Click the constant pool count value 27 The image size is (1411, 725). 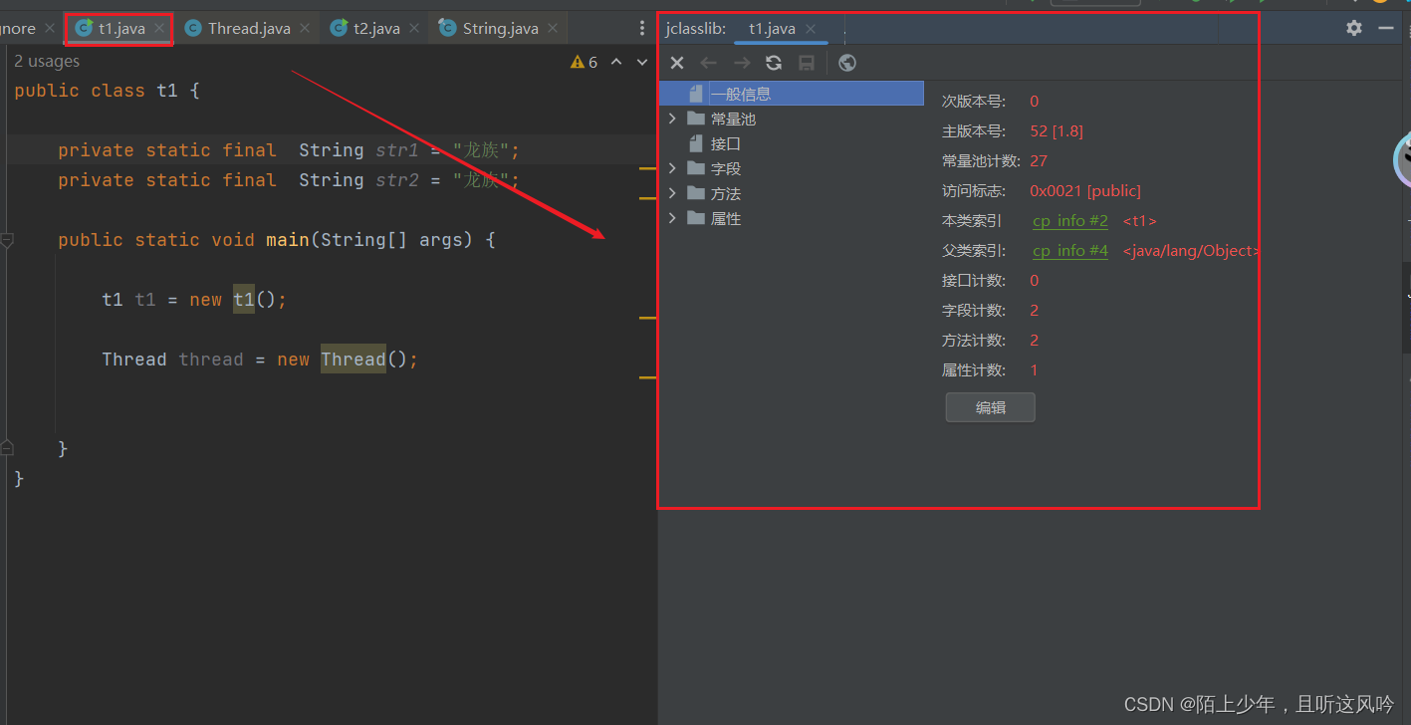click(x=1039, y=161)
